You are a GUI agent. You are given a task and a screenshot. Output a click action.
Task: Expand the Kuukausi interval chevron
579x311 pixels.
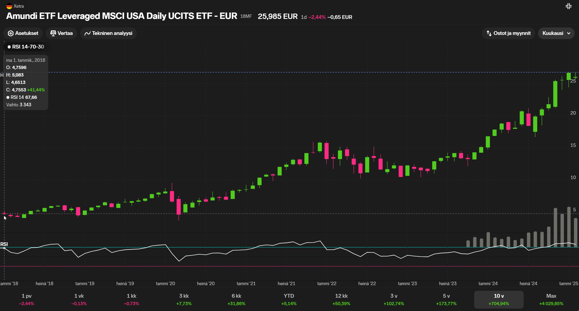coord(569,33)
